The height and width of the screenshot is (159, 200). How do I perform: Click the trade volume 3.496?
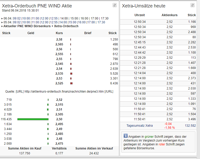point(192,119)
